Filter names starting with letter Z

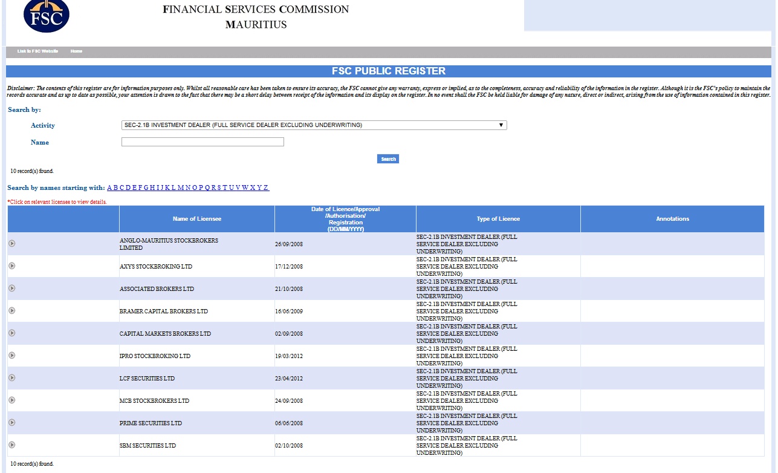pyautogui.click(x=266, y=188)
